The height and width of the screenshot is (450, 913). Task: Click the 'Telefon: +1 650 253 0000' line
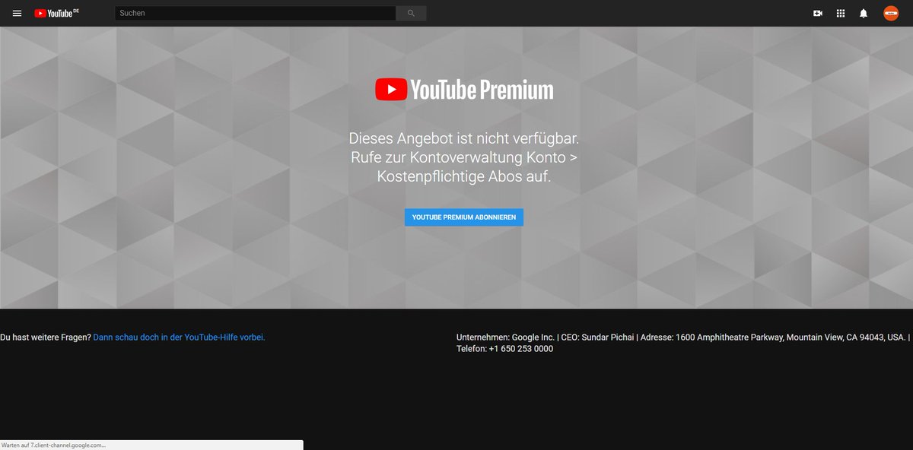point(505,349)
